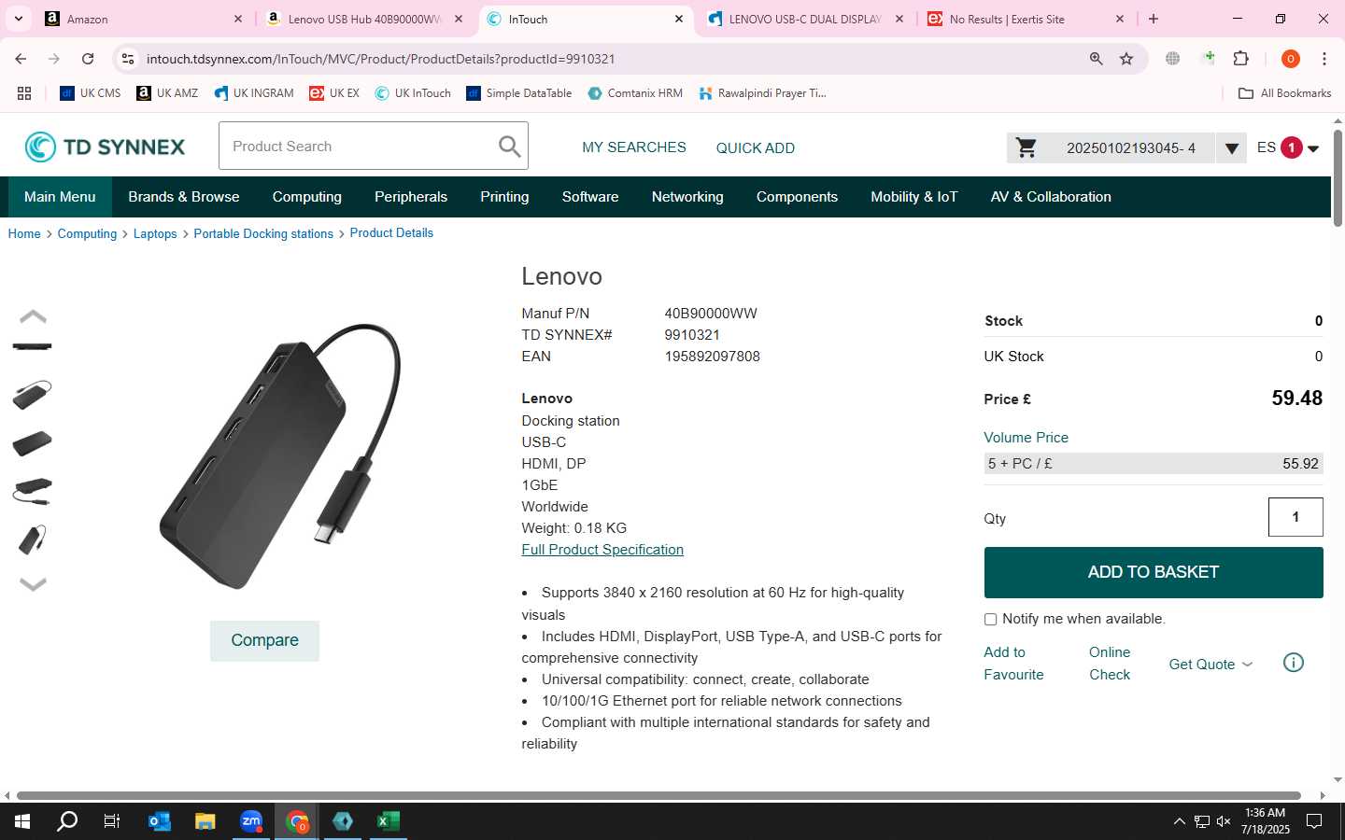Open Chrome extensions puzzle icon
Screen dimensions: 1345x840
[1241, 59]
